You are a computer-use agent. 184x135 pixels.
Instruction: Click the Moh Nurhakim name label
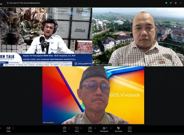tap(48, 123)
